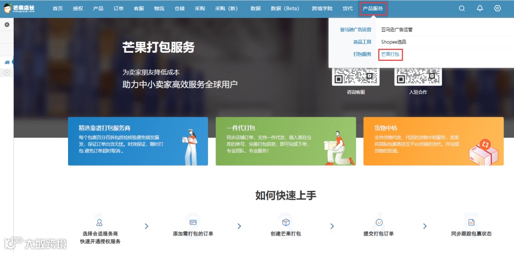The height and width of the screenshot is (253, 514).
Task: Open the 授权 menu
Action: pos(78,9)
